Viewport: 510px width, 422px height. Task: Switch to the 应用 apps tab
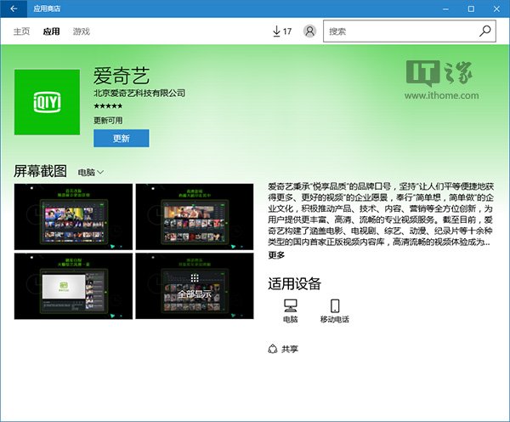[51, 31]
